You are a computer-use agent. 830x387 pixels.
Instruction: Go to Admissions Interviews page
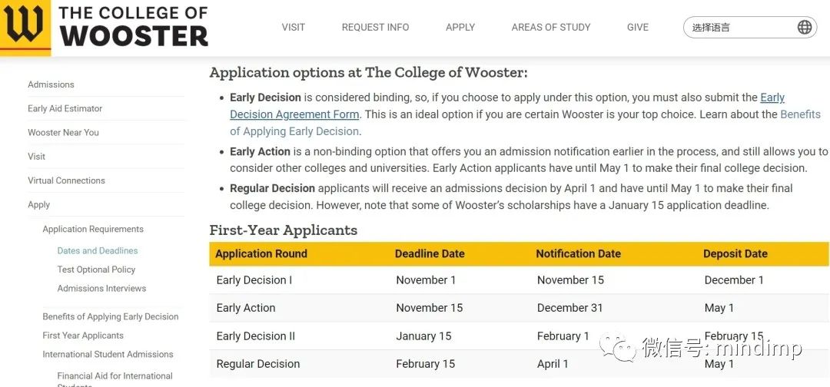(x=101, y=288)
